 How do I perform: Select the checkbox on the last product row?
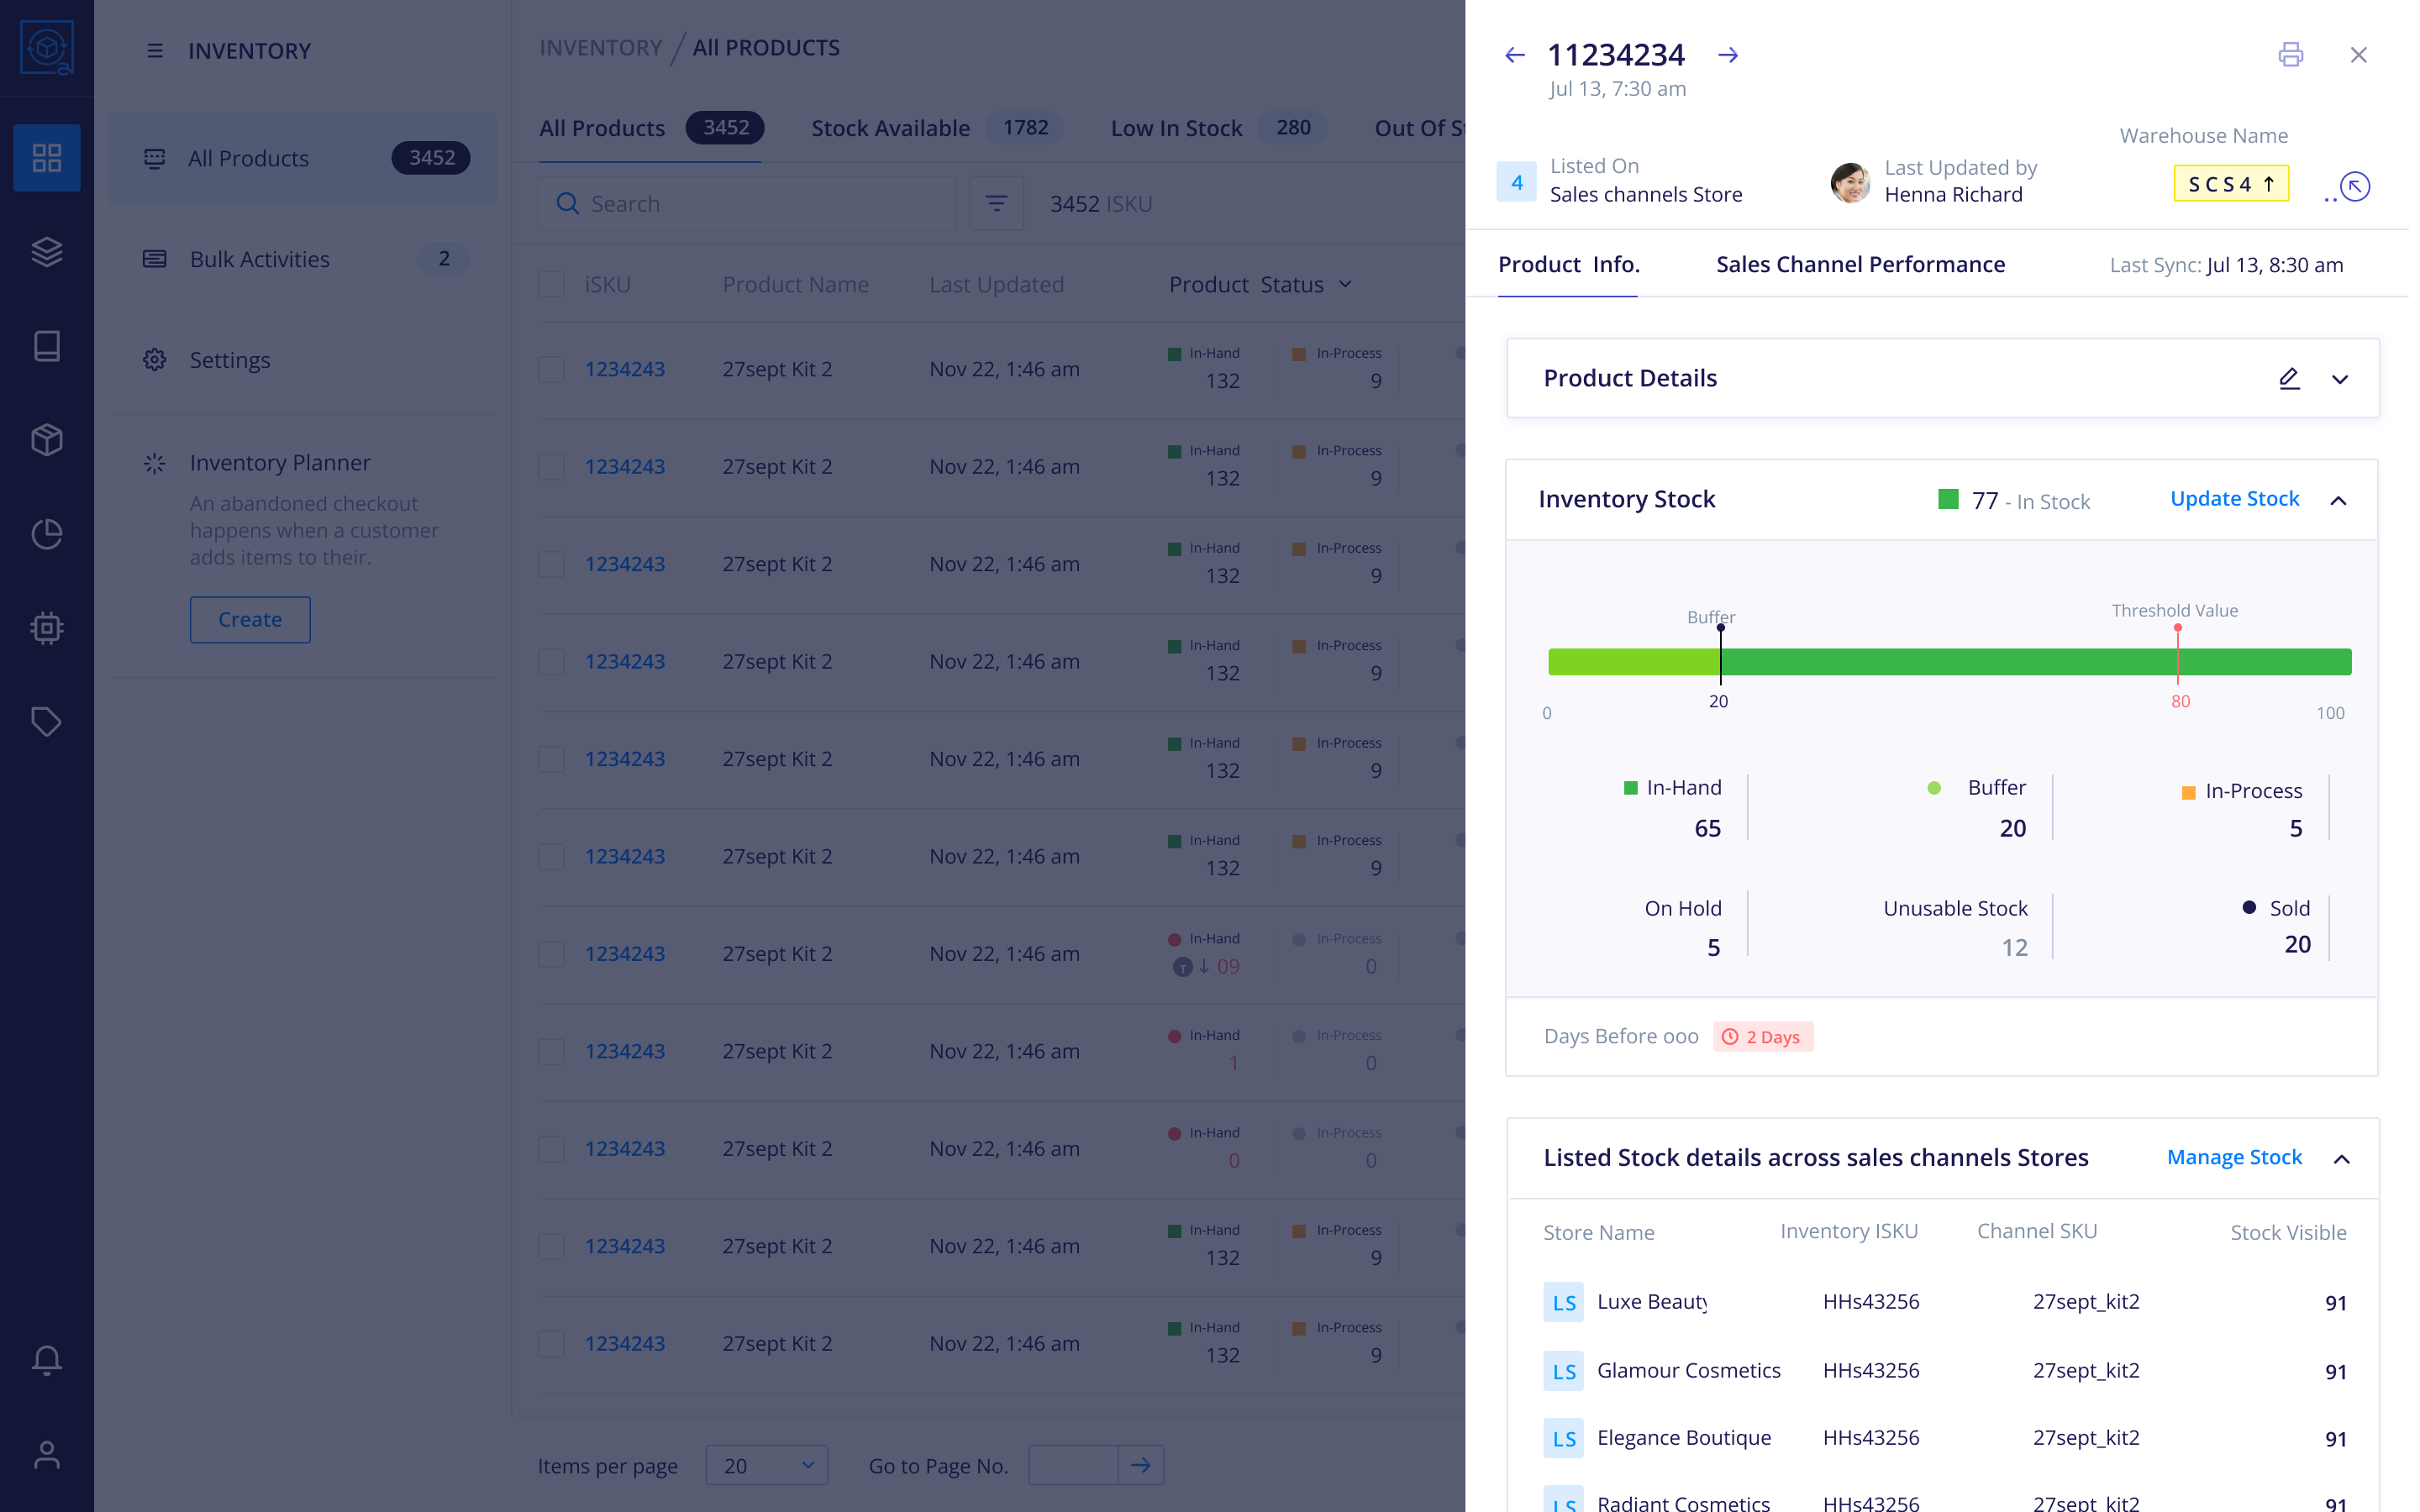pyautogui.click(x=552, y=1343)
